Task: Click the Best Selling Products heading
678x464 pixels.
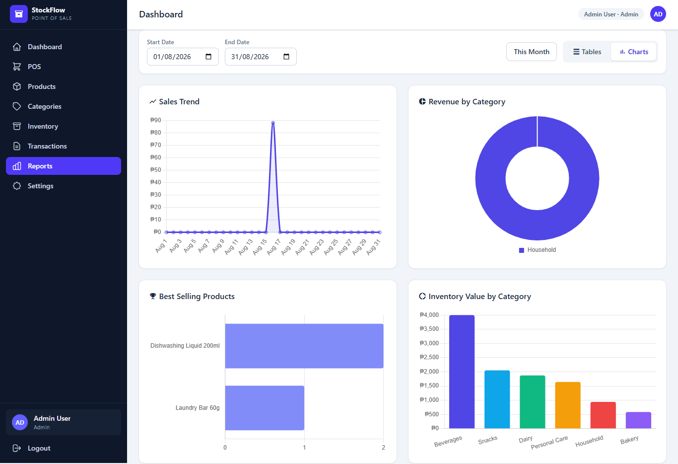Action: [x=197, y=296]
